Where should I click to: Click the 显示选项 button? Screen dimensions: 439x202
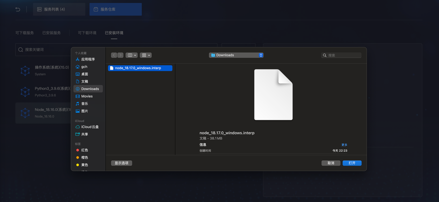121,163
